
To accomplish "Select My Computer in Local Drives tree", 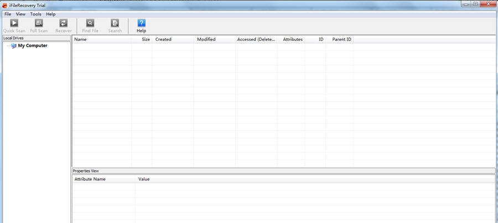I will click(33, 46).
